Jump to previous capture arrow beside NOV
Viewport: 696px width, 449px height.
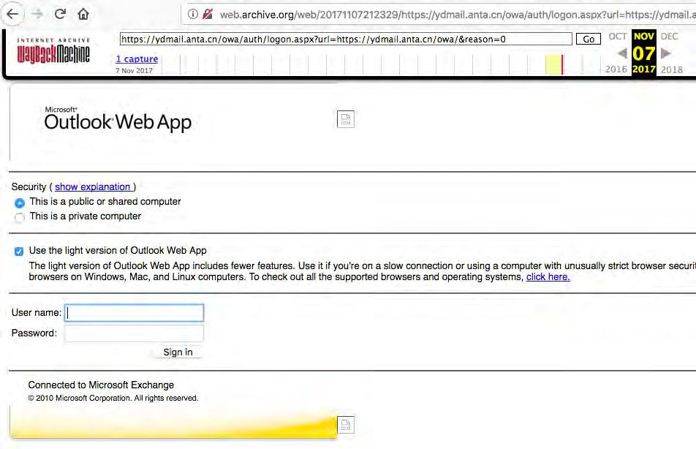click(622, 53)
